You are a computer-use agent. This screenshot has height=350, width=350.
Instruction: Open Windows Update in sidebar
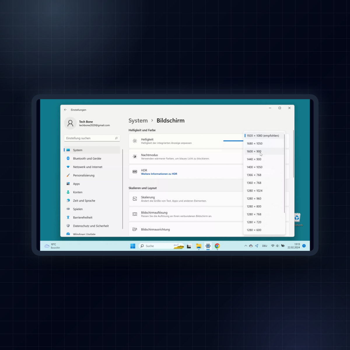pyautogui.click(x=92, y=234)
